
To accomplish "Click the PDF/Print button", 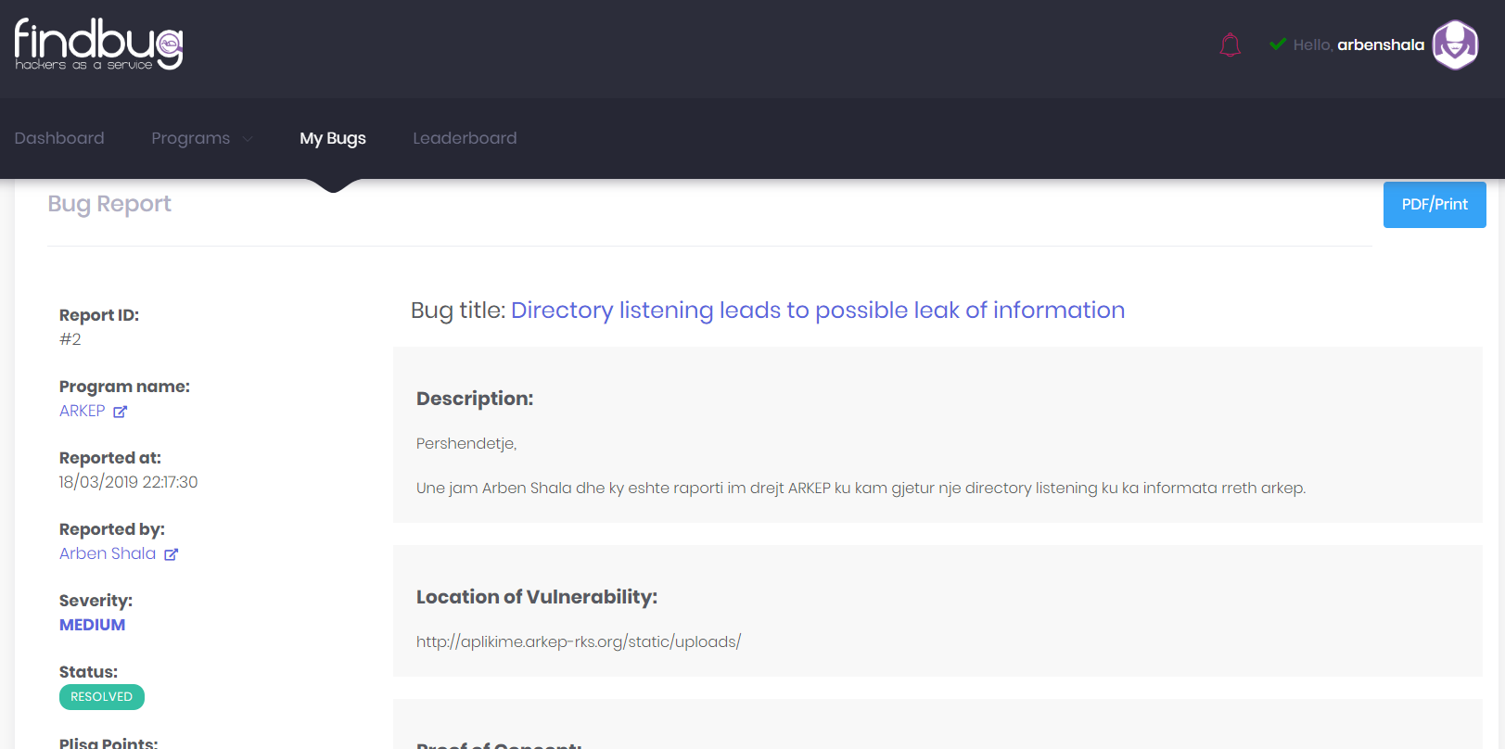I will (x=1434, y=204).
